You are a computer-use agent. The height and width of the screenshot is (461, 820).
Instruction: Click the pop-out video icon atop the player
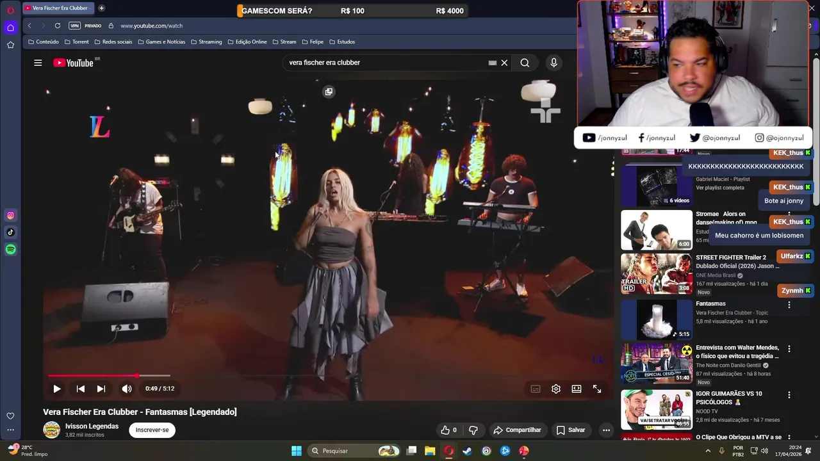pyautogui.click(x=329, y=92)
